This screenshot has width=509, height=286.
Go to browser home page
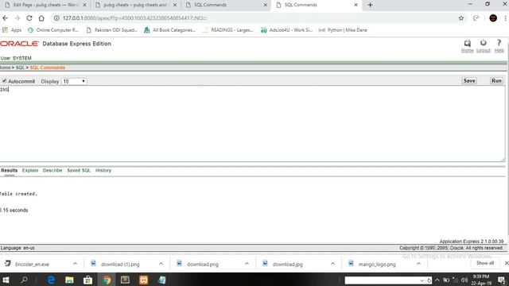tap(41, 18)
